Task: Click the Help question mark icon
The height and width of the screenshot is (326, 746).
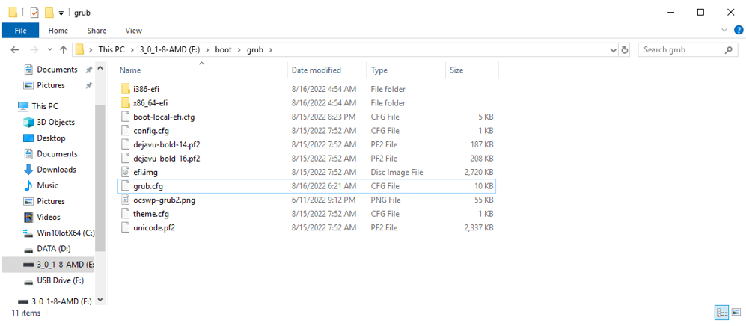Action: pyautogui.click(x=739, y=31)
